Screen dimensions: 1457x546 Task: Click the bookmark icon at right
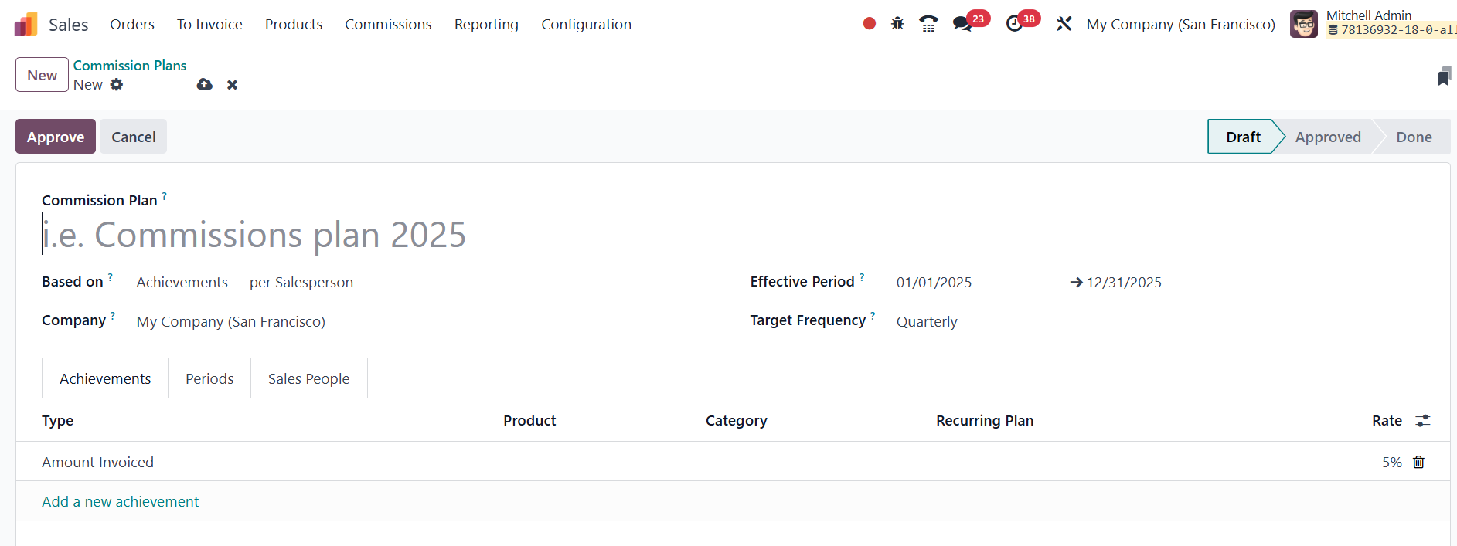click(1443, 76)
